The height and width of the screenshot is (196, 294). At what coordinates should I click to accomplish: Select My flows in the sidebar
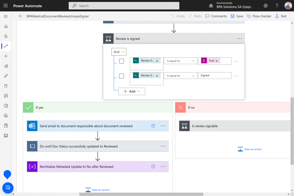(6, 46)
